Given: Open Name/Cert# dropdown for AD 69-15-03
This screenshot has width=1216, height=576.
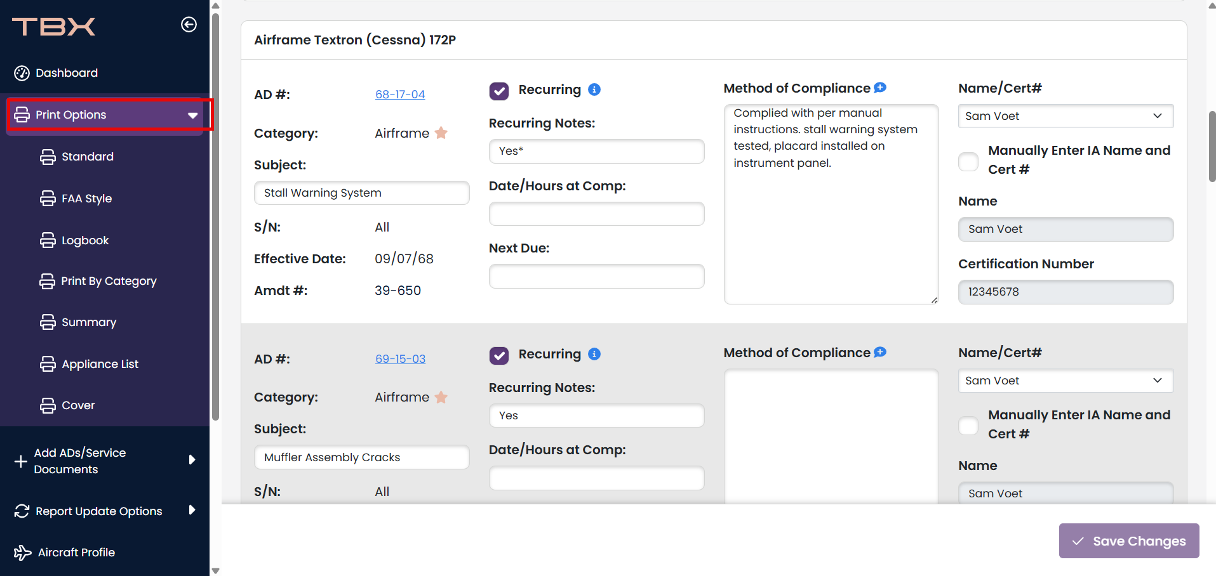Looking at the screenshot, I should coord(1066,381).
